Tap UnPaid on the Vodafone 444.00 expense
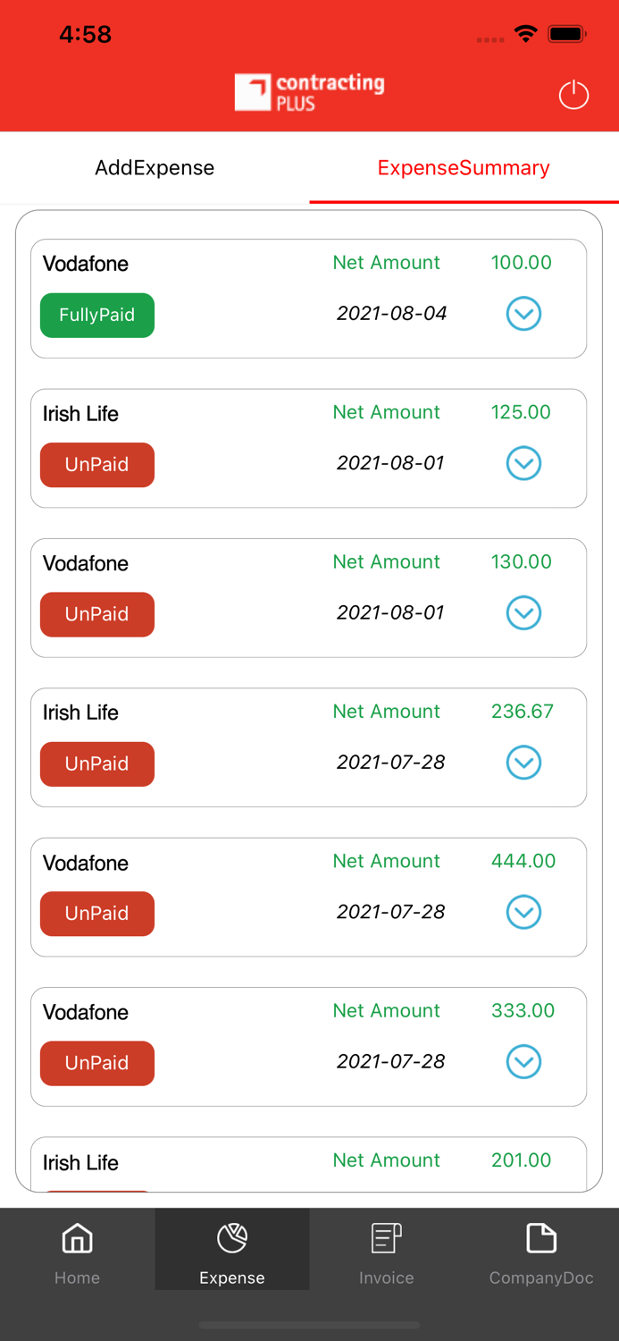Image resolution: width=619 pixels, height=1341 pixels. point(97,914)
